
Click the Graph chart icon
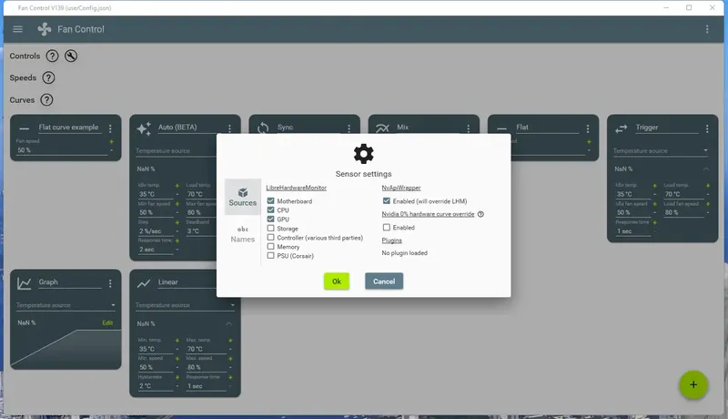[x=25, y=283]
